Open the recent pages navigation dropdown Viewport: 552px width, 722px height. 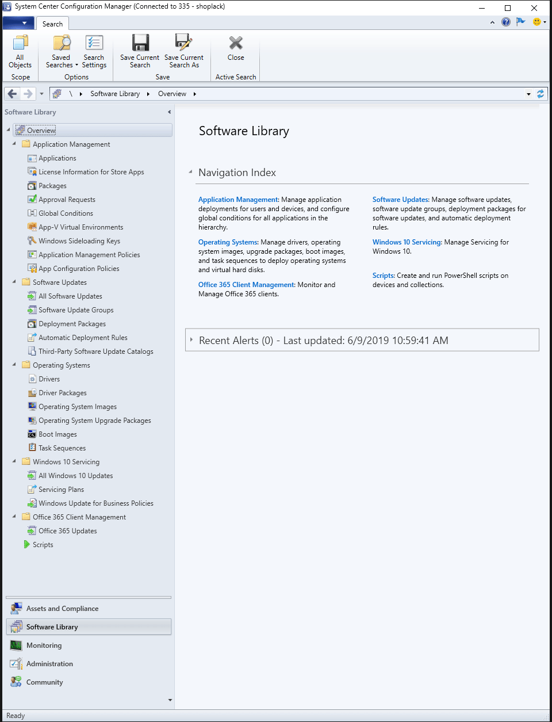41,94
